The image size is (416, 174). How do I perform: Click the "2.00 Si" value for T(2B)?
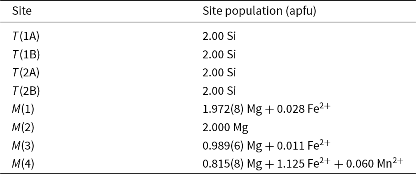click(x=219, y=91)
